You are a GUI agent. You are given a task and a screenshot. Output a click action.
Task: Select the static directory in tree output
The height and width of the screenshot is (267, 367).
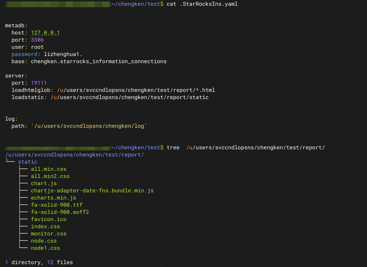(27, 162)
